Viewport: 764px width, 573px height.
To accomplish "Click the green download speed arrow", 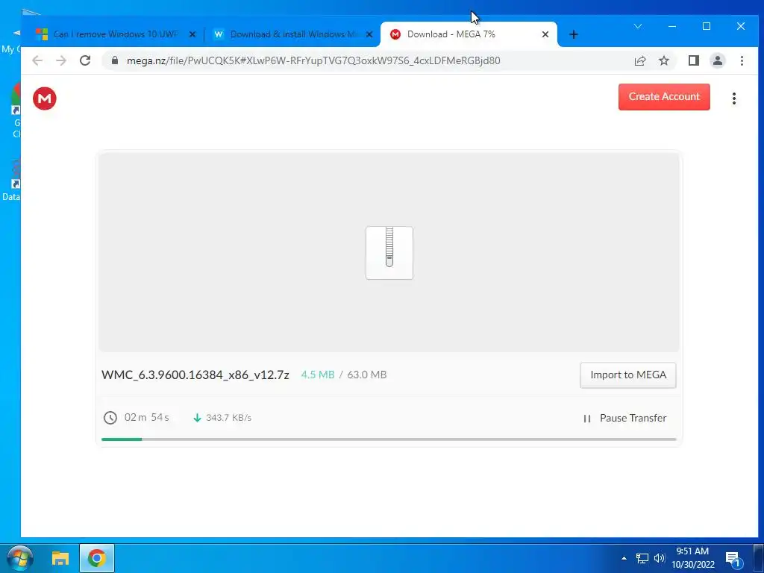I will 197,418.
